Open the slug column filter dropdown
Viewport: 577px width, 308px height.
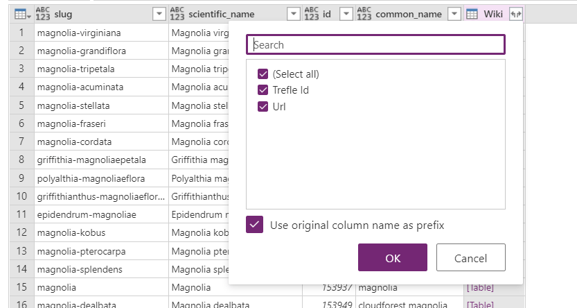click(x=159, y=14)
